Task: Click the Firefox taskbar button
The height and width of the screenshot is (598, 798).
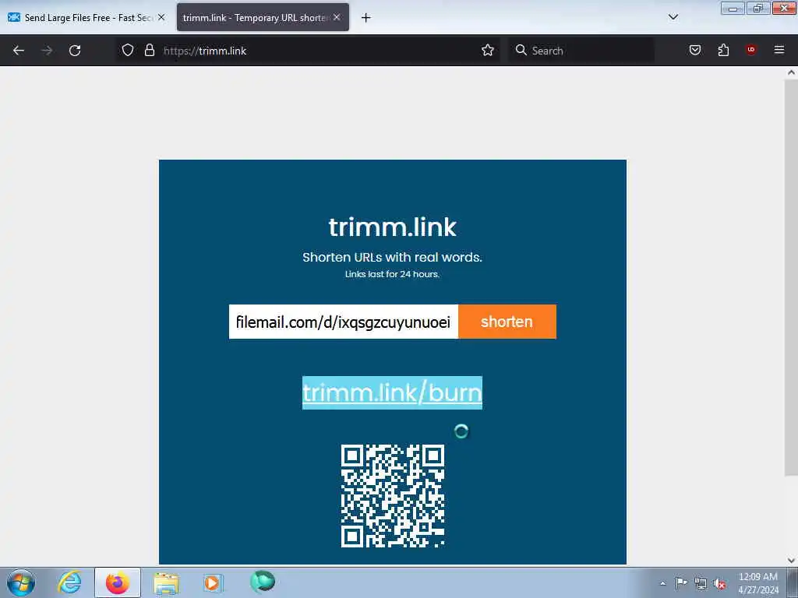Action: point(118,582)
